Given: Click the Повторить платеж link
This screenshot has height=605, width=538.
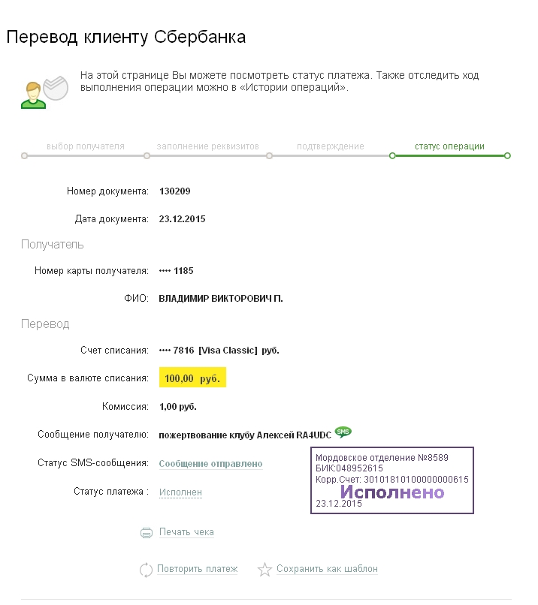Looking at the screenshot, I should [197, 569].
